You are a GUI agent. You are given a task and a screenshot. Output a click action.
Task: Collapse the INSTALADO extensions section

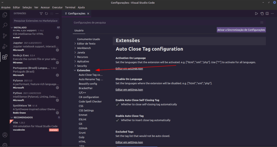[12, 28]
